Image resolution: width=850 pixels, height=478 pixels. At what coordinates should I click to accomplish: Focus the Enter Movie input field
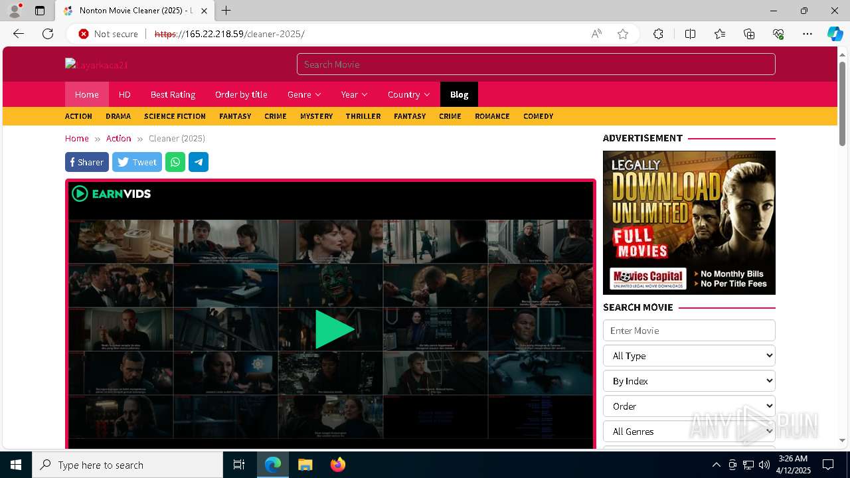[689, 331]
